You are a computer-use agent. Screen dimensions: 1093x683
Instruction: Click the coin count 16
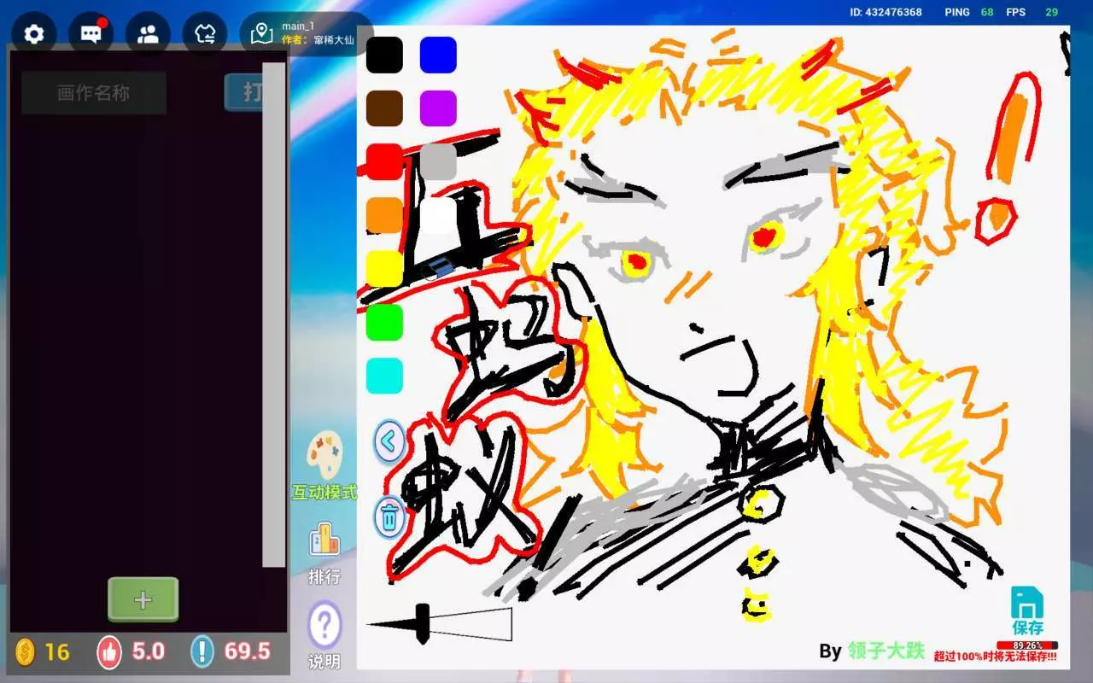[57, 653]
